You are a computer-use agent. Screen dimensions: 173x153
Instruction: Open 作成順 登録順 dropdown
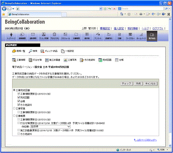click(50, 126)
